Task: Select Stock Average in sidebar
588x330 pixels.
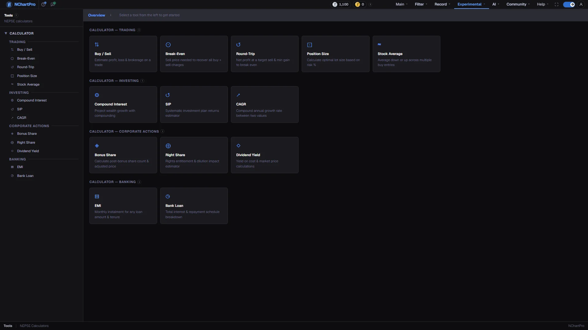Action: 41,84
